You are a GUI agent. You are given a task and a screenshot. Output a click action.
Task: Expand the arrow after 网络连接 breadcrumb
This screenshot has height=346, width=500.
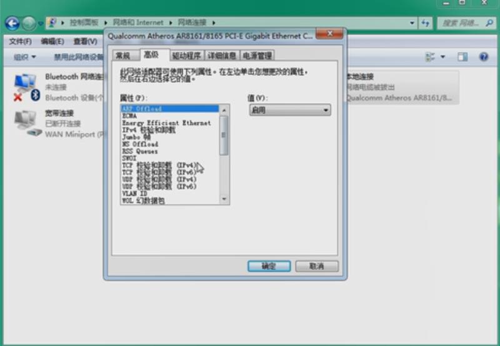pos(214,22)
